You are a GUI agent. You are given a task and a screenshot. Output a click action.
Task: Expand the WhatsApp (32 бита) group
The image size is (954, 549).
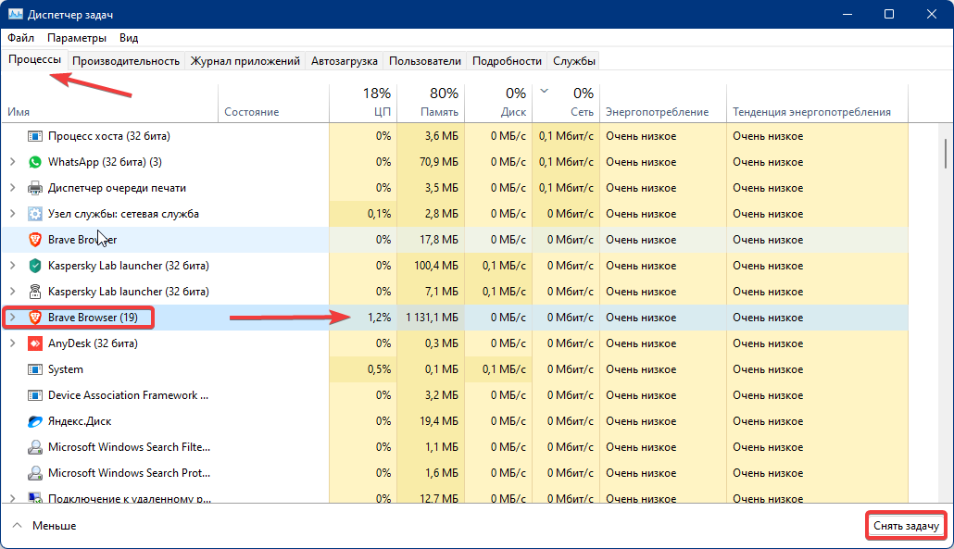[x=13, y=161]
